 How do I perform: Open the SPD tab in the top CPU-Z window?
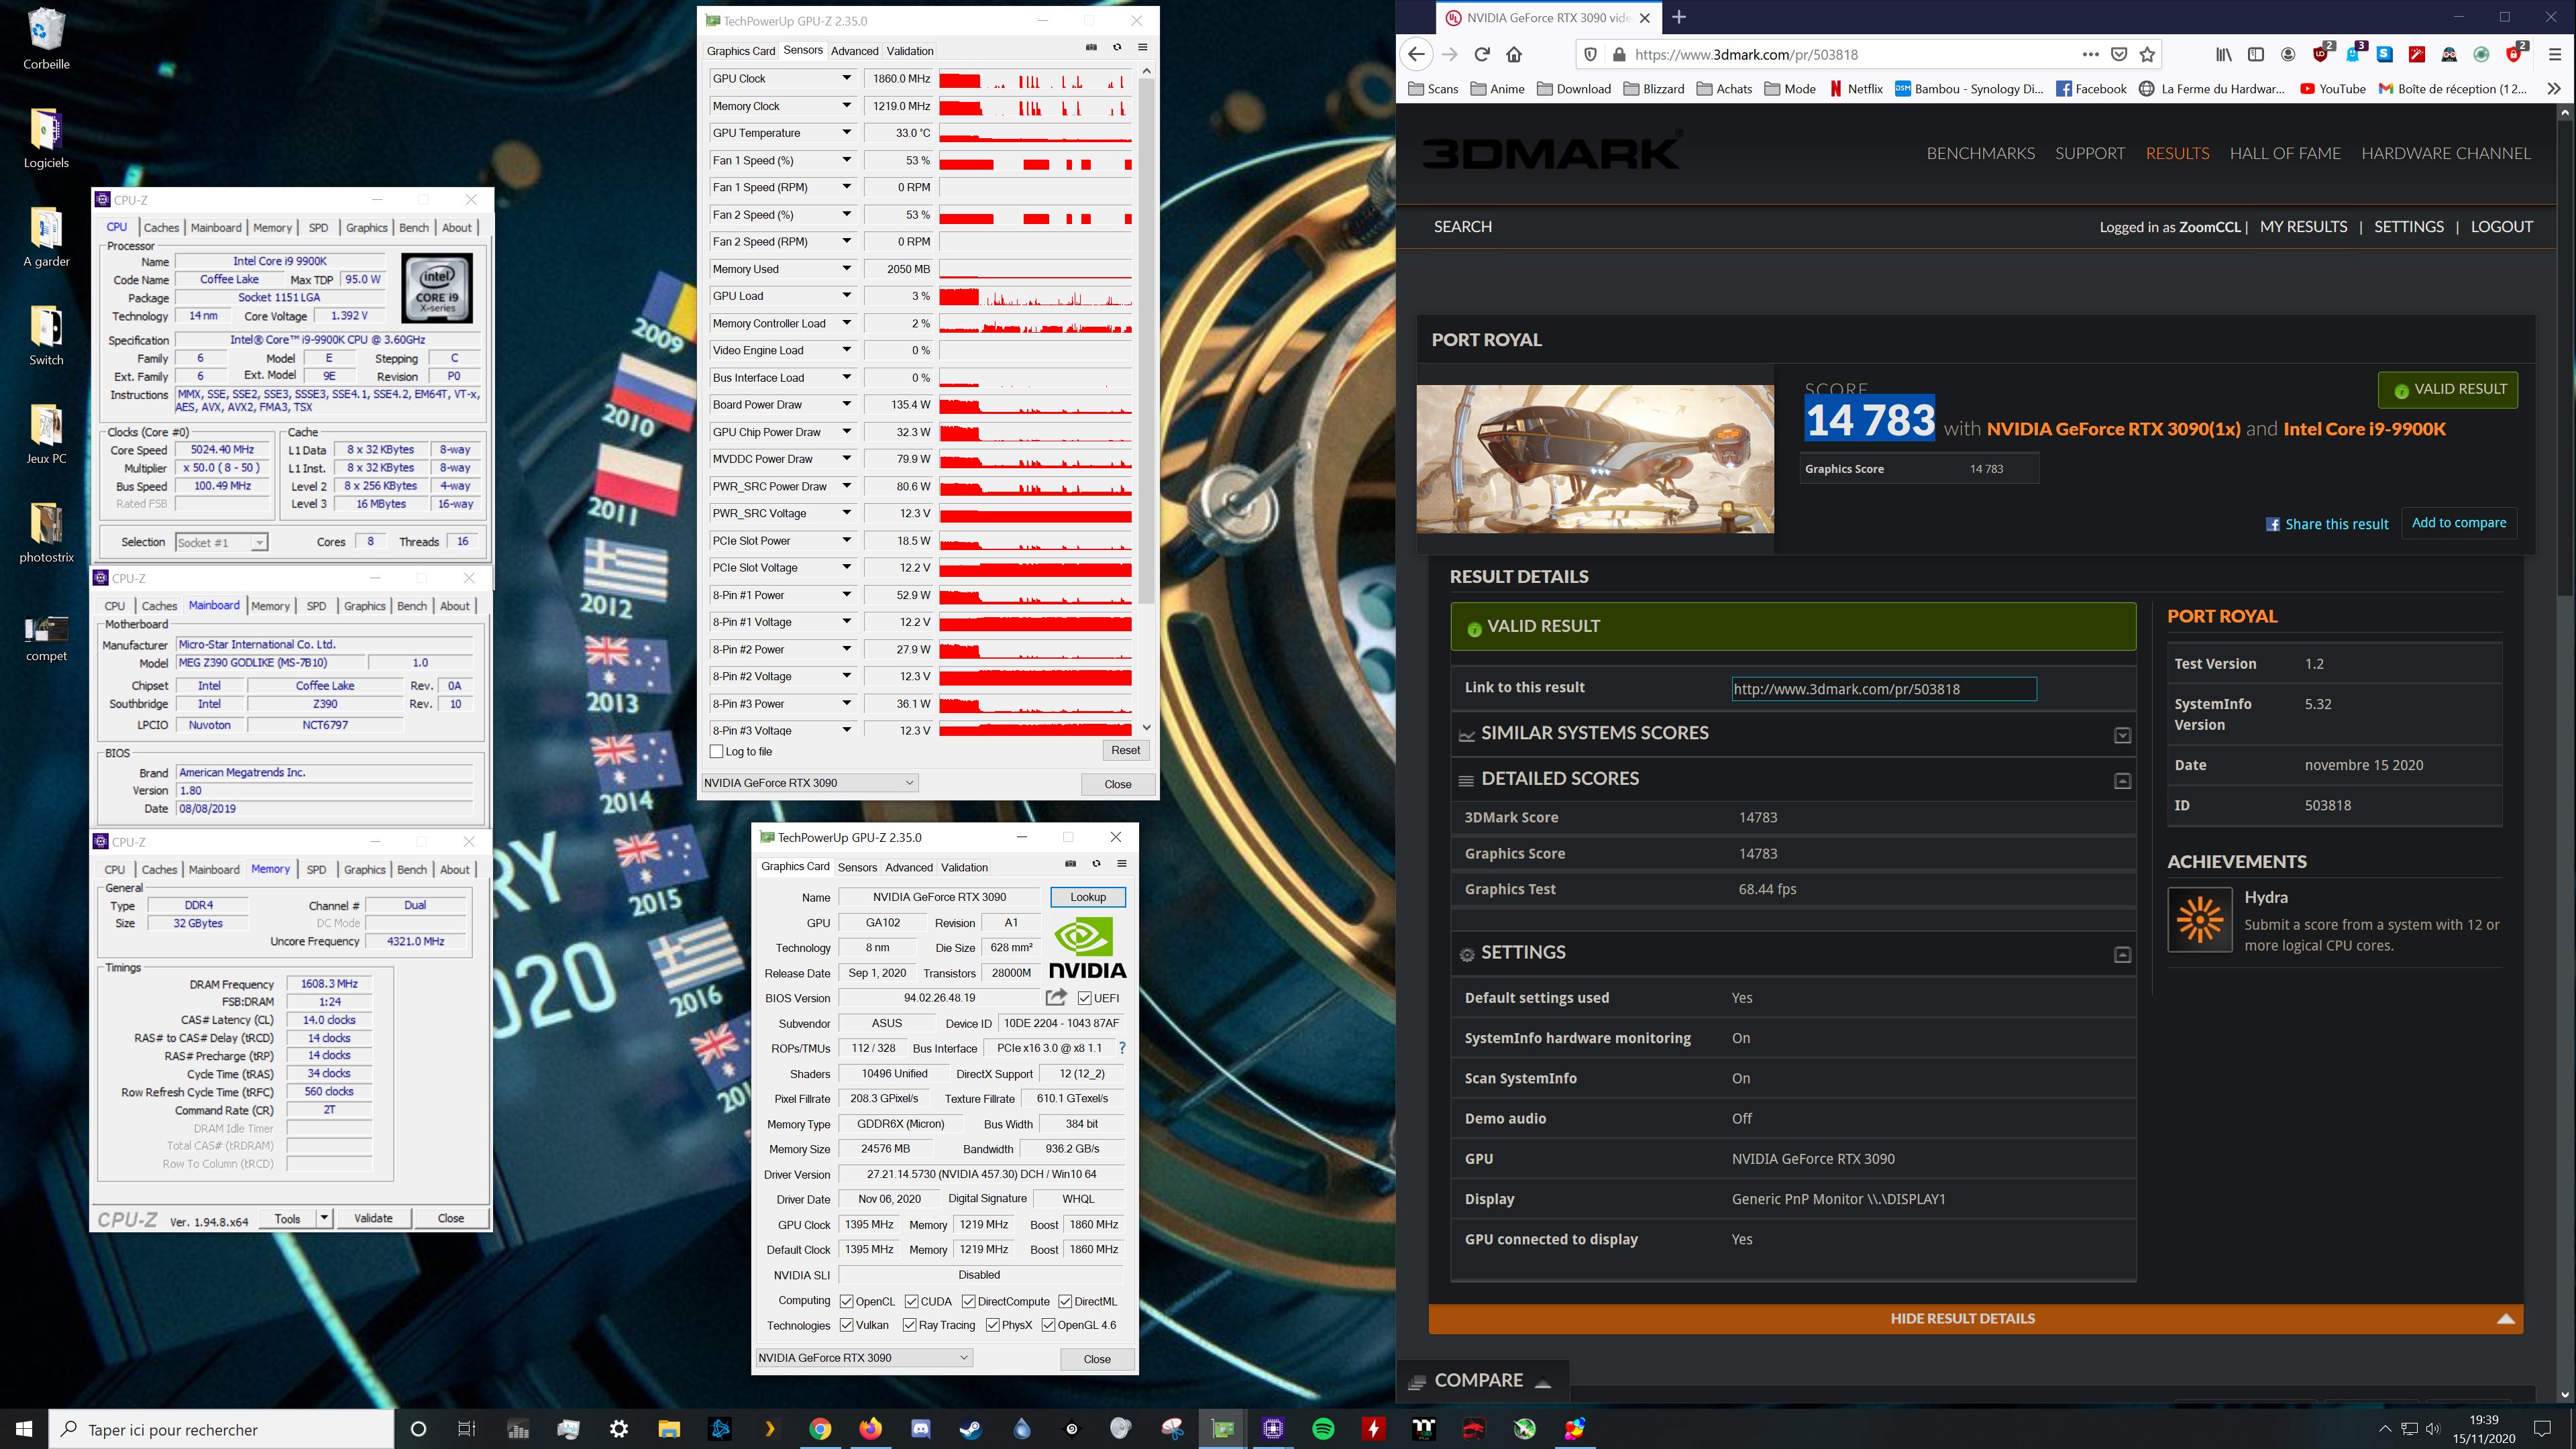tap(318, 227)
